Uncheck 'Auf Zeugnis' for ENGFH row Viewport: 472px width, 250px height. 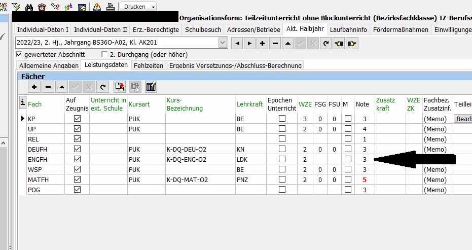78,159
